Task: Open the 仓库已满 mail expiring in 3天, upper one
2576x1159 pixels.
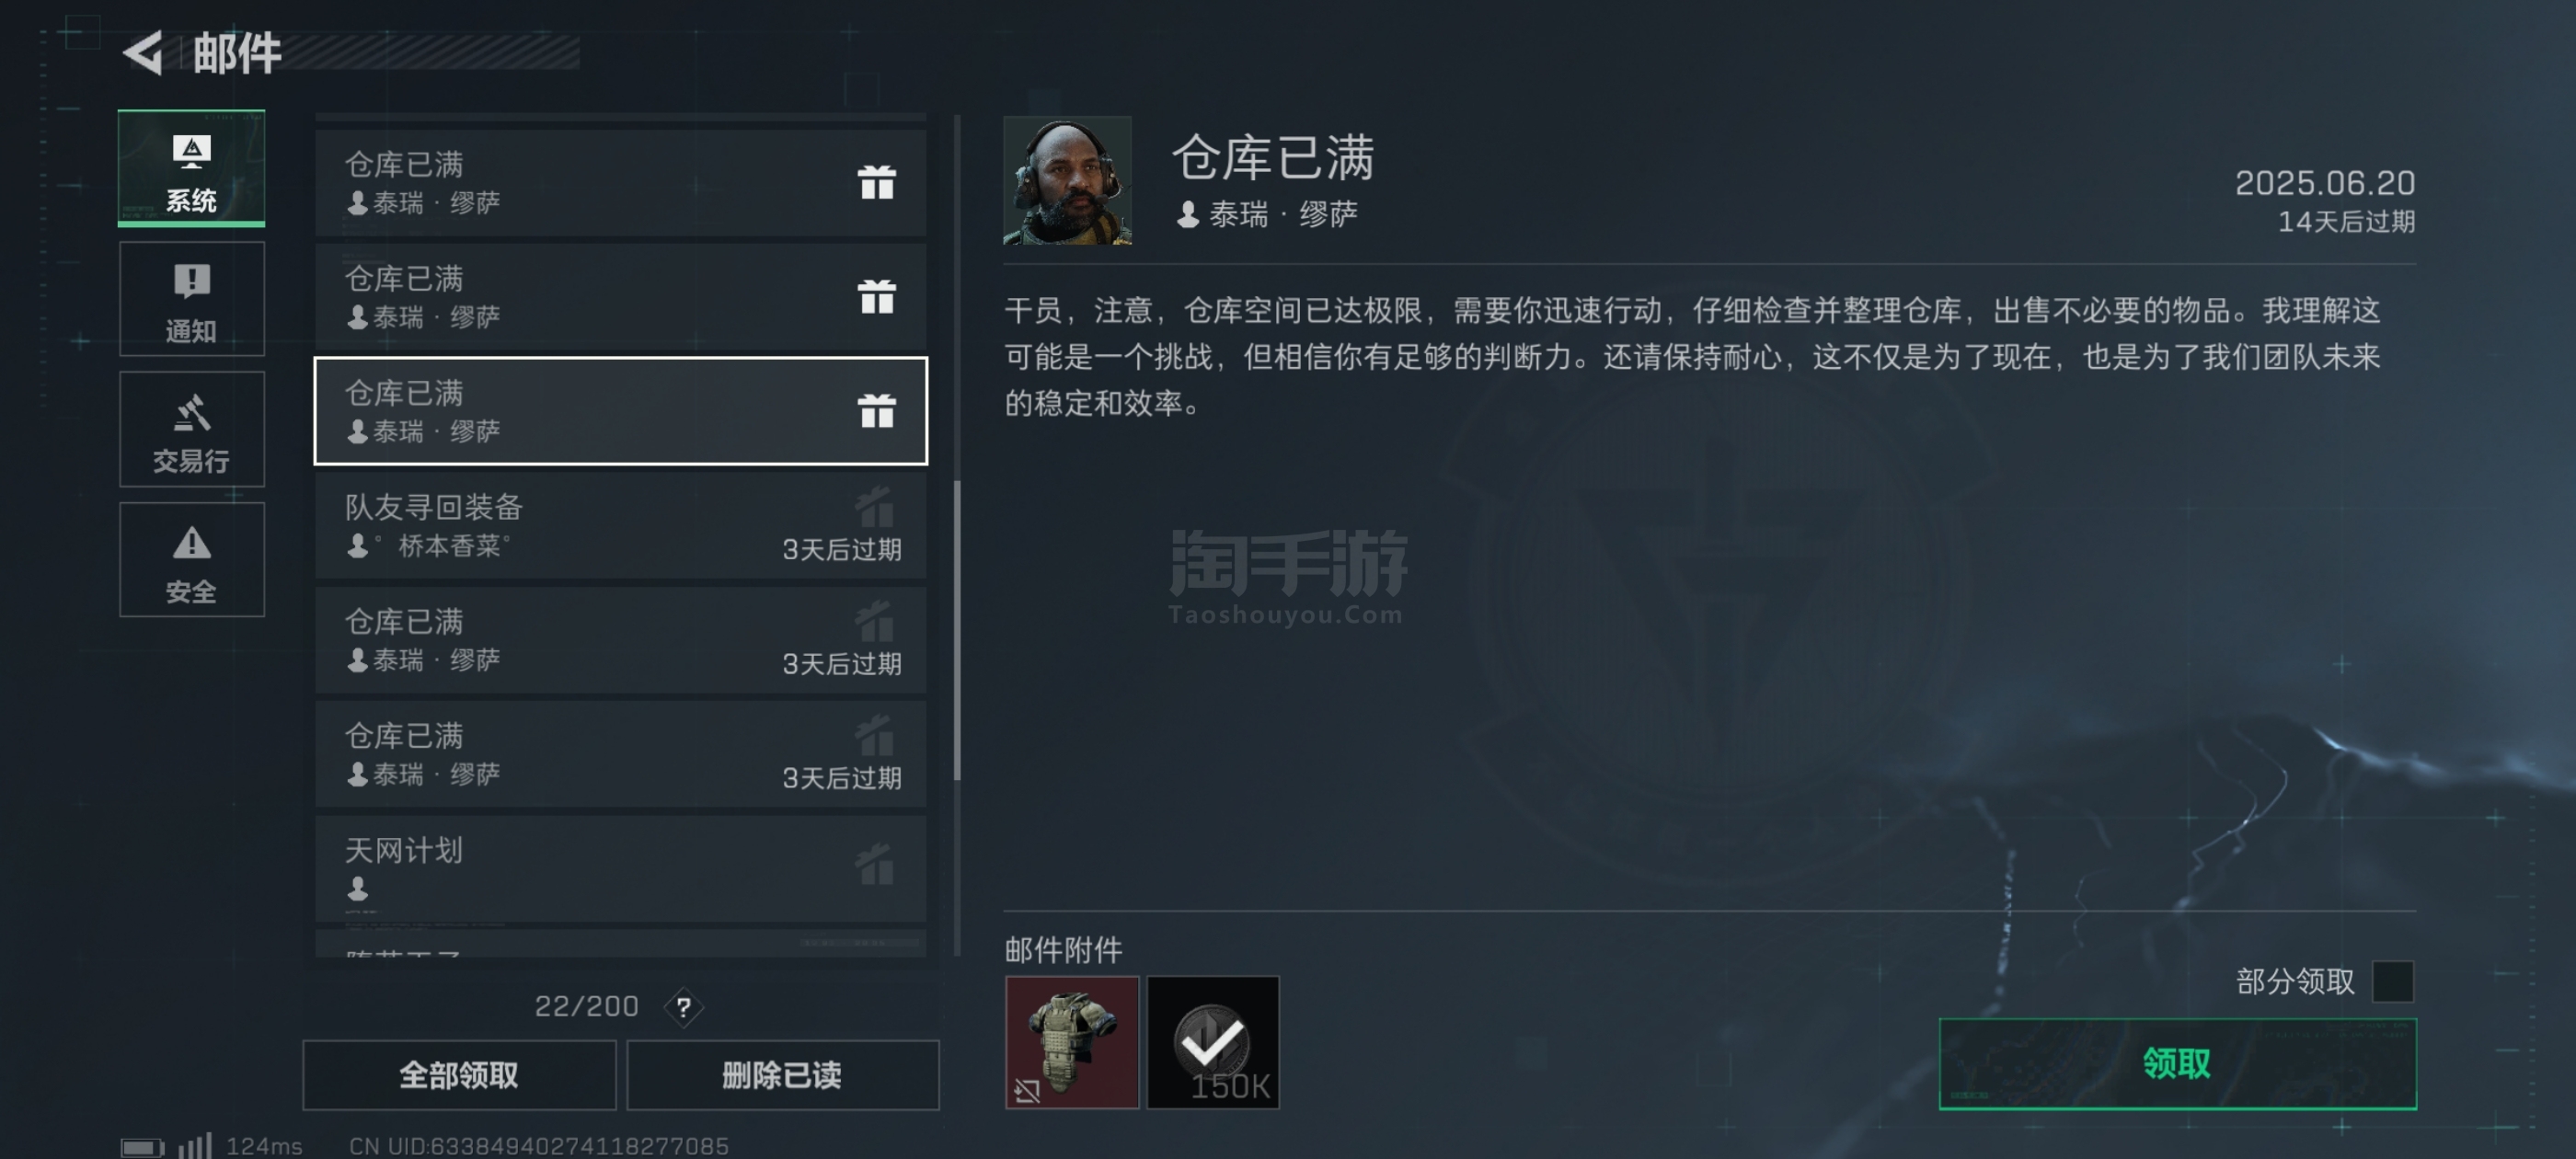Action: pyautogui.click(x=620, y=640)
